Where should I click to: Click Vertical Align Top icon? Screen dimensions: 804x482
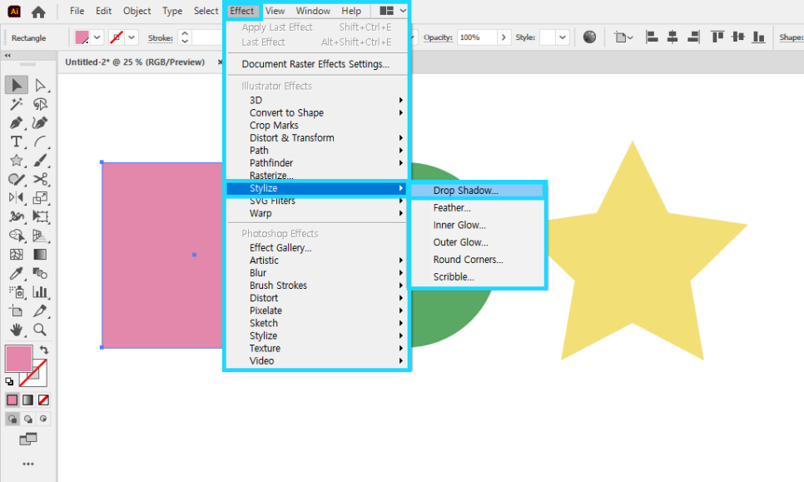(x=717, y=37)
